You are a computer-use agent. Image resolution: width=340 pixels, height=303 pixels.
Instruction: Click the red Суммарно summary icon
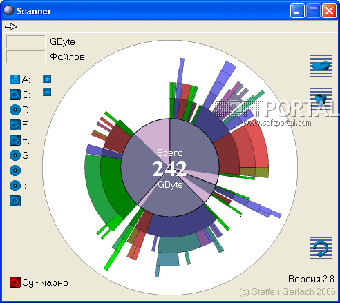[15, 282]
